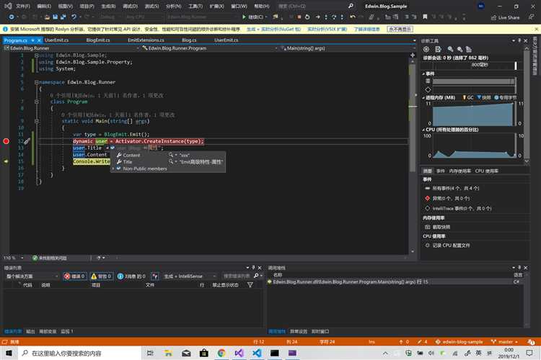Open the Main(string[] args) member dropdown

[348, 48]
